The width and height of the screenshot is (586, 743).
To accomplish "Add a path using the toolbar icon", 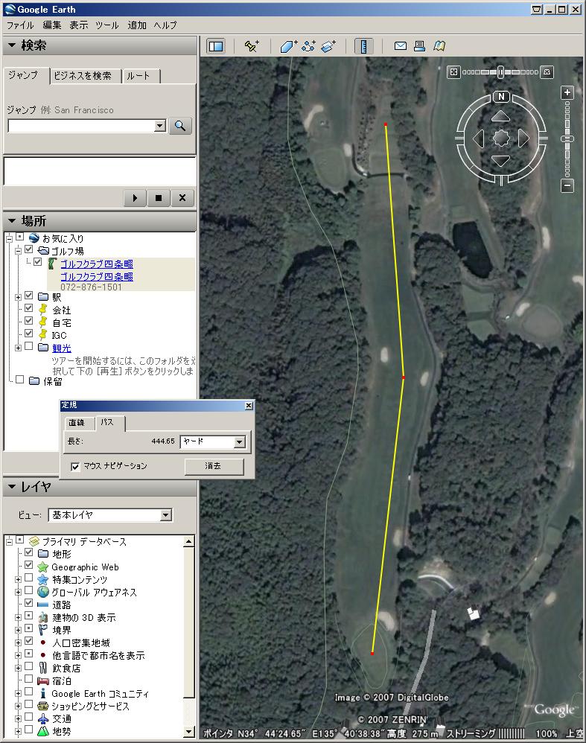I will click(x=308, y=46).
